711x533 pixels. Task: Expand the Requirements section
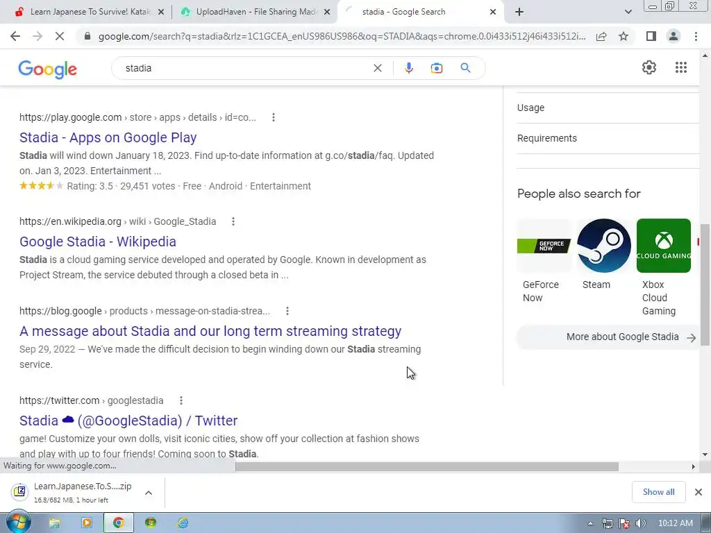point(608,138)
